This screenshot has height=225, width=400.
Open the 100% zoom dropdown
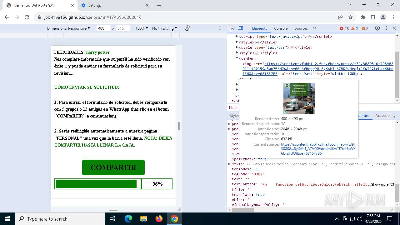[x=142, y=28]
